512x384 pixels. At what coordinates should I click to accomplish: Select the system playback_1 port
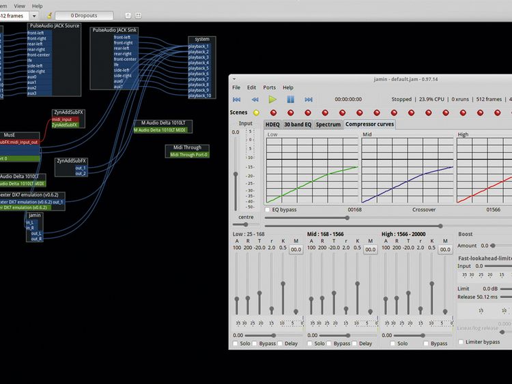(199, 46)
